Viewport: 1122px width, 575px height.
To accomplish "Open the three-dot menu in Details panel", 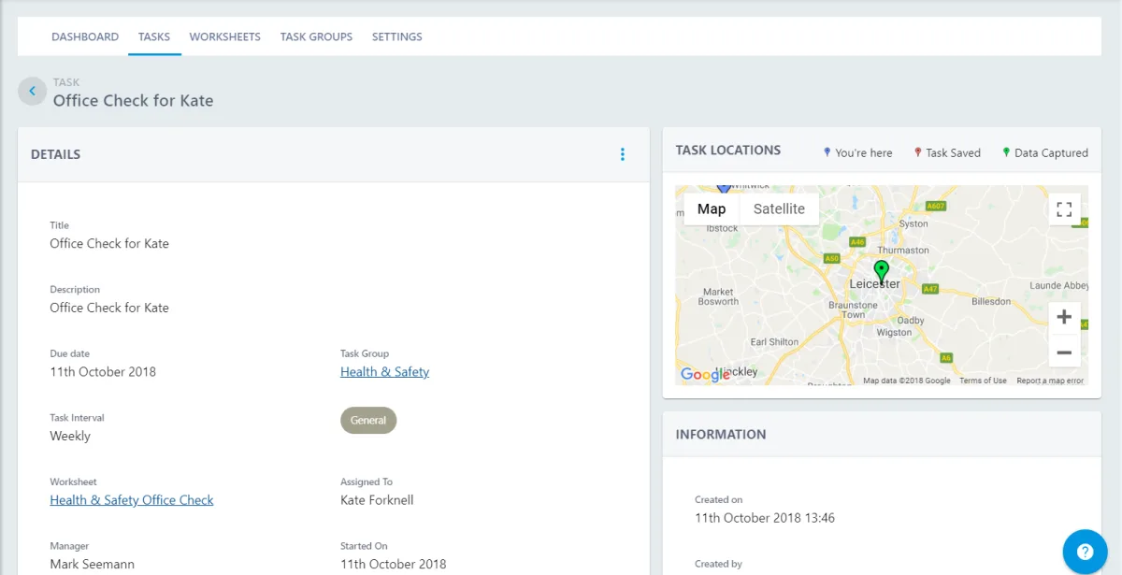I will [x=623, y=154].
